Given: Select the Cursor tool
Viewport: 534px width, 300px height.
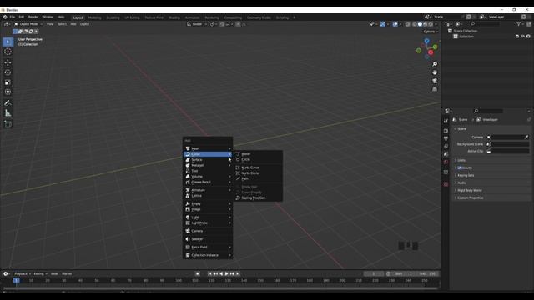Looking at the screenshot, I should click(x=8, y=52).
